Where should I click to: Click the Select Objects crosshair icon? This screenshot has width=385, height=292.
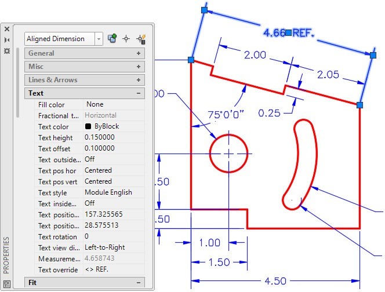point(126,38)
